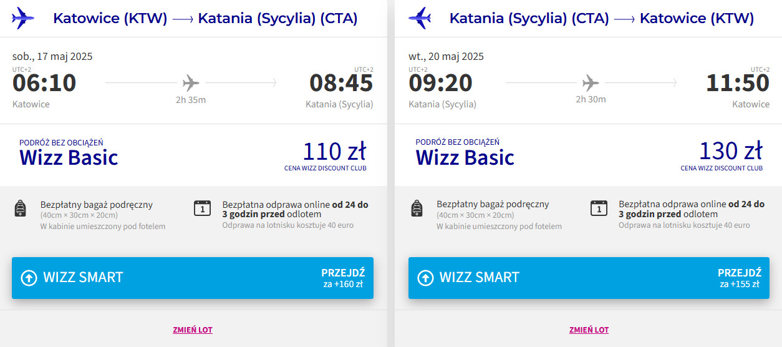Click the Wizz airplane logo for Katania–Katowice flight
The height and width of the screenshot is (347, 782).
(x=420, y=18)
